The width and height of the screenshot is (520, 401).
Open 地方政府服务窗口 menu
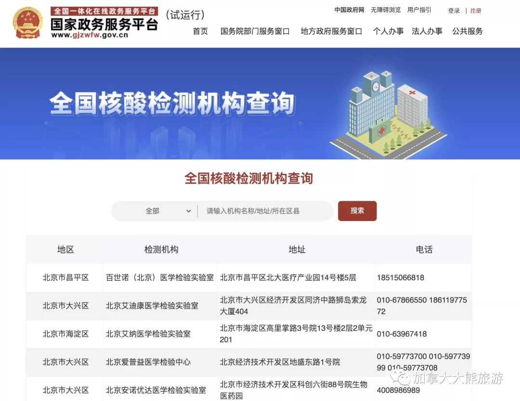click(331, 31)
